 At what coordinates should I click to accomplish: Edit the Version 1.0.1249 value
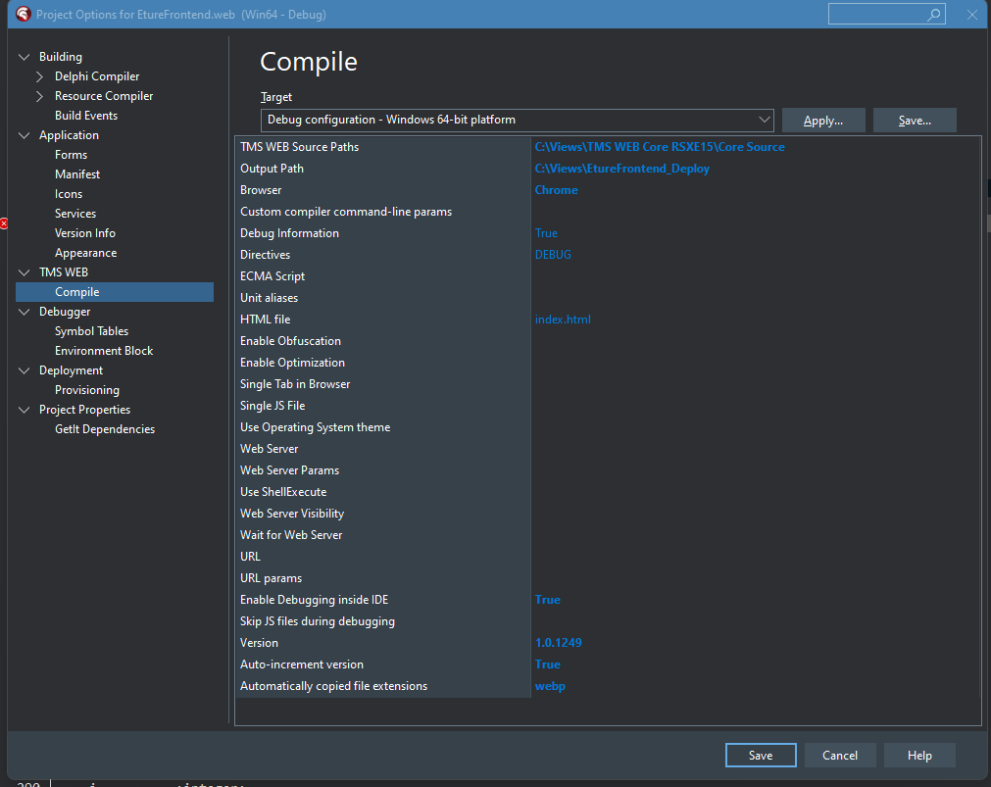[558, 643]
